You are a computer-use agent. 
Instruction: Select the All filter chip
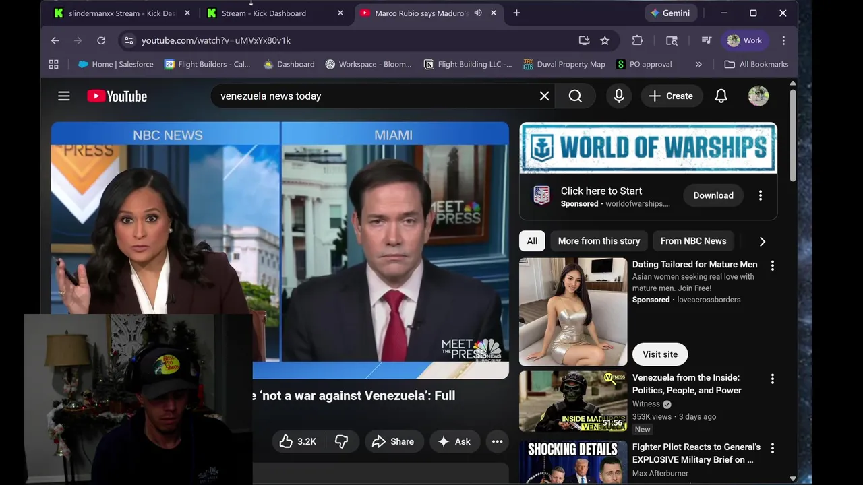coord(532,241)
